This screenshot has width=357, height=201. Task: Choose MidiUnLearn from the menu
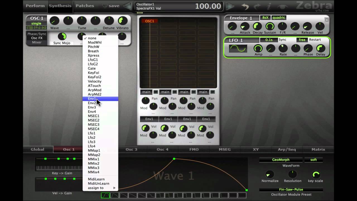click(100, 183)
